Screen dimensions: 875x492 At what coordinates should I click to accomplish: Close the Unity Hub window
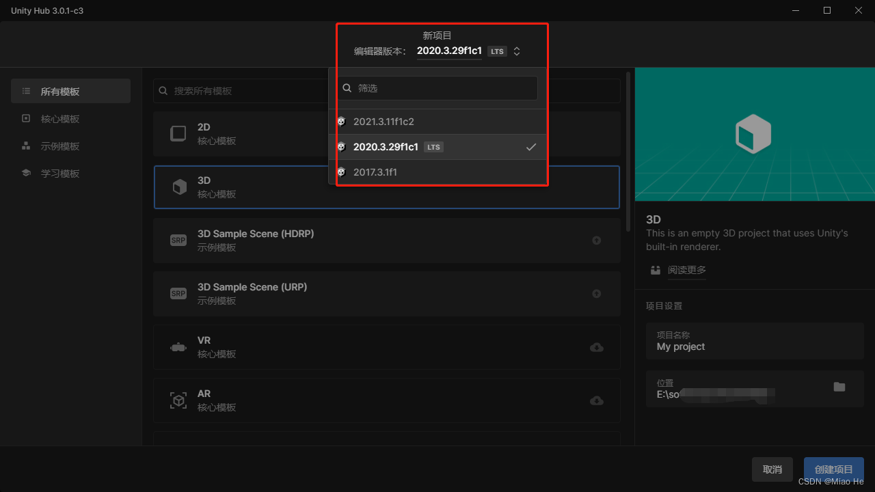pyautogui.click(x=859, y=10)
